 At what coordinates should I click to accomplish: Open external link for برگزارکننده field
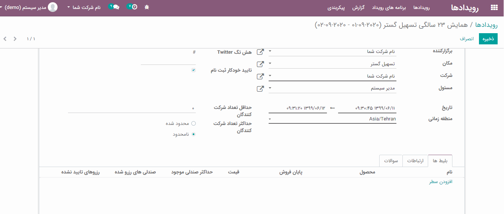tap(260, 52)
